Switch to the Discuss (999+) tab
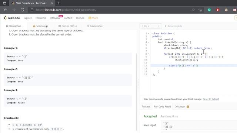Screen dimensions: 237x133 pos(67,26)
